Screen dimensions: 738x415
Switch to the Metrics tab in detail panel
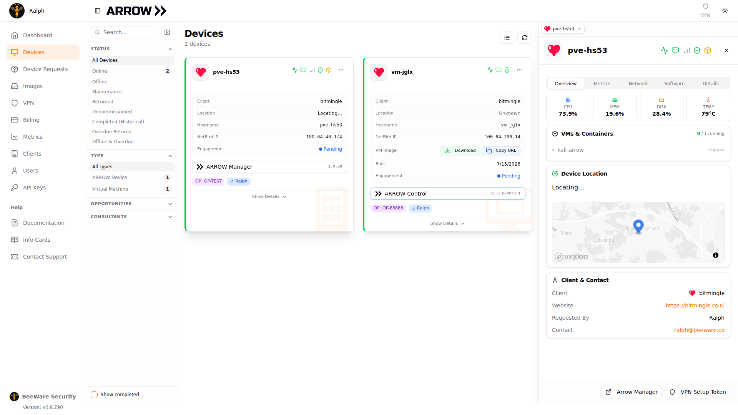point(602,84)
